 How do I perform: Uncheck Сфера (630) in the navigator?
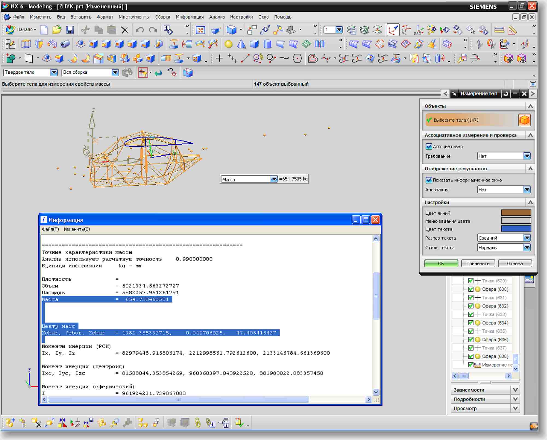coord(471,289)
